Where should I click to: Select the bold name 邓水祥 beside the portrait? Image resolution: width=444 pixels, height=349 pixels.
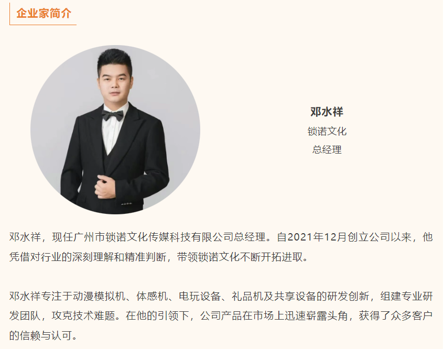(327, 112)
